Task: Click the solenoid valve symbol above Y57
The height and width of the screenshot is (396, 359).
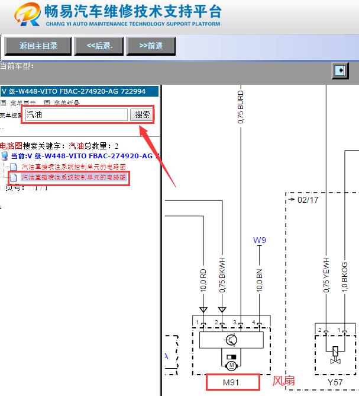Action: [x=335, y=355]
